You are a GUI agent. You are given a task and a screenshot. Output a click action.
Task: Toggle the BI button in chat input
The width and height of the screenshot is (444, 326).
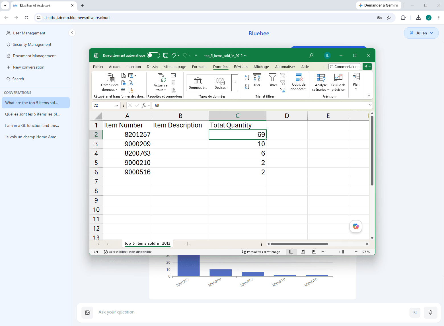pyautogui.click(x=415, y=313)
